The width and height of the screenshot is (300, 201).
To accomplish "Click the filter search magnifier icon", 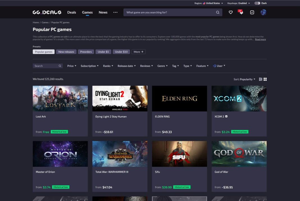I will (60, 66).
